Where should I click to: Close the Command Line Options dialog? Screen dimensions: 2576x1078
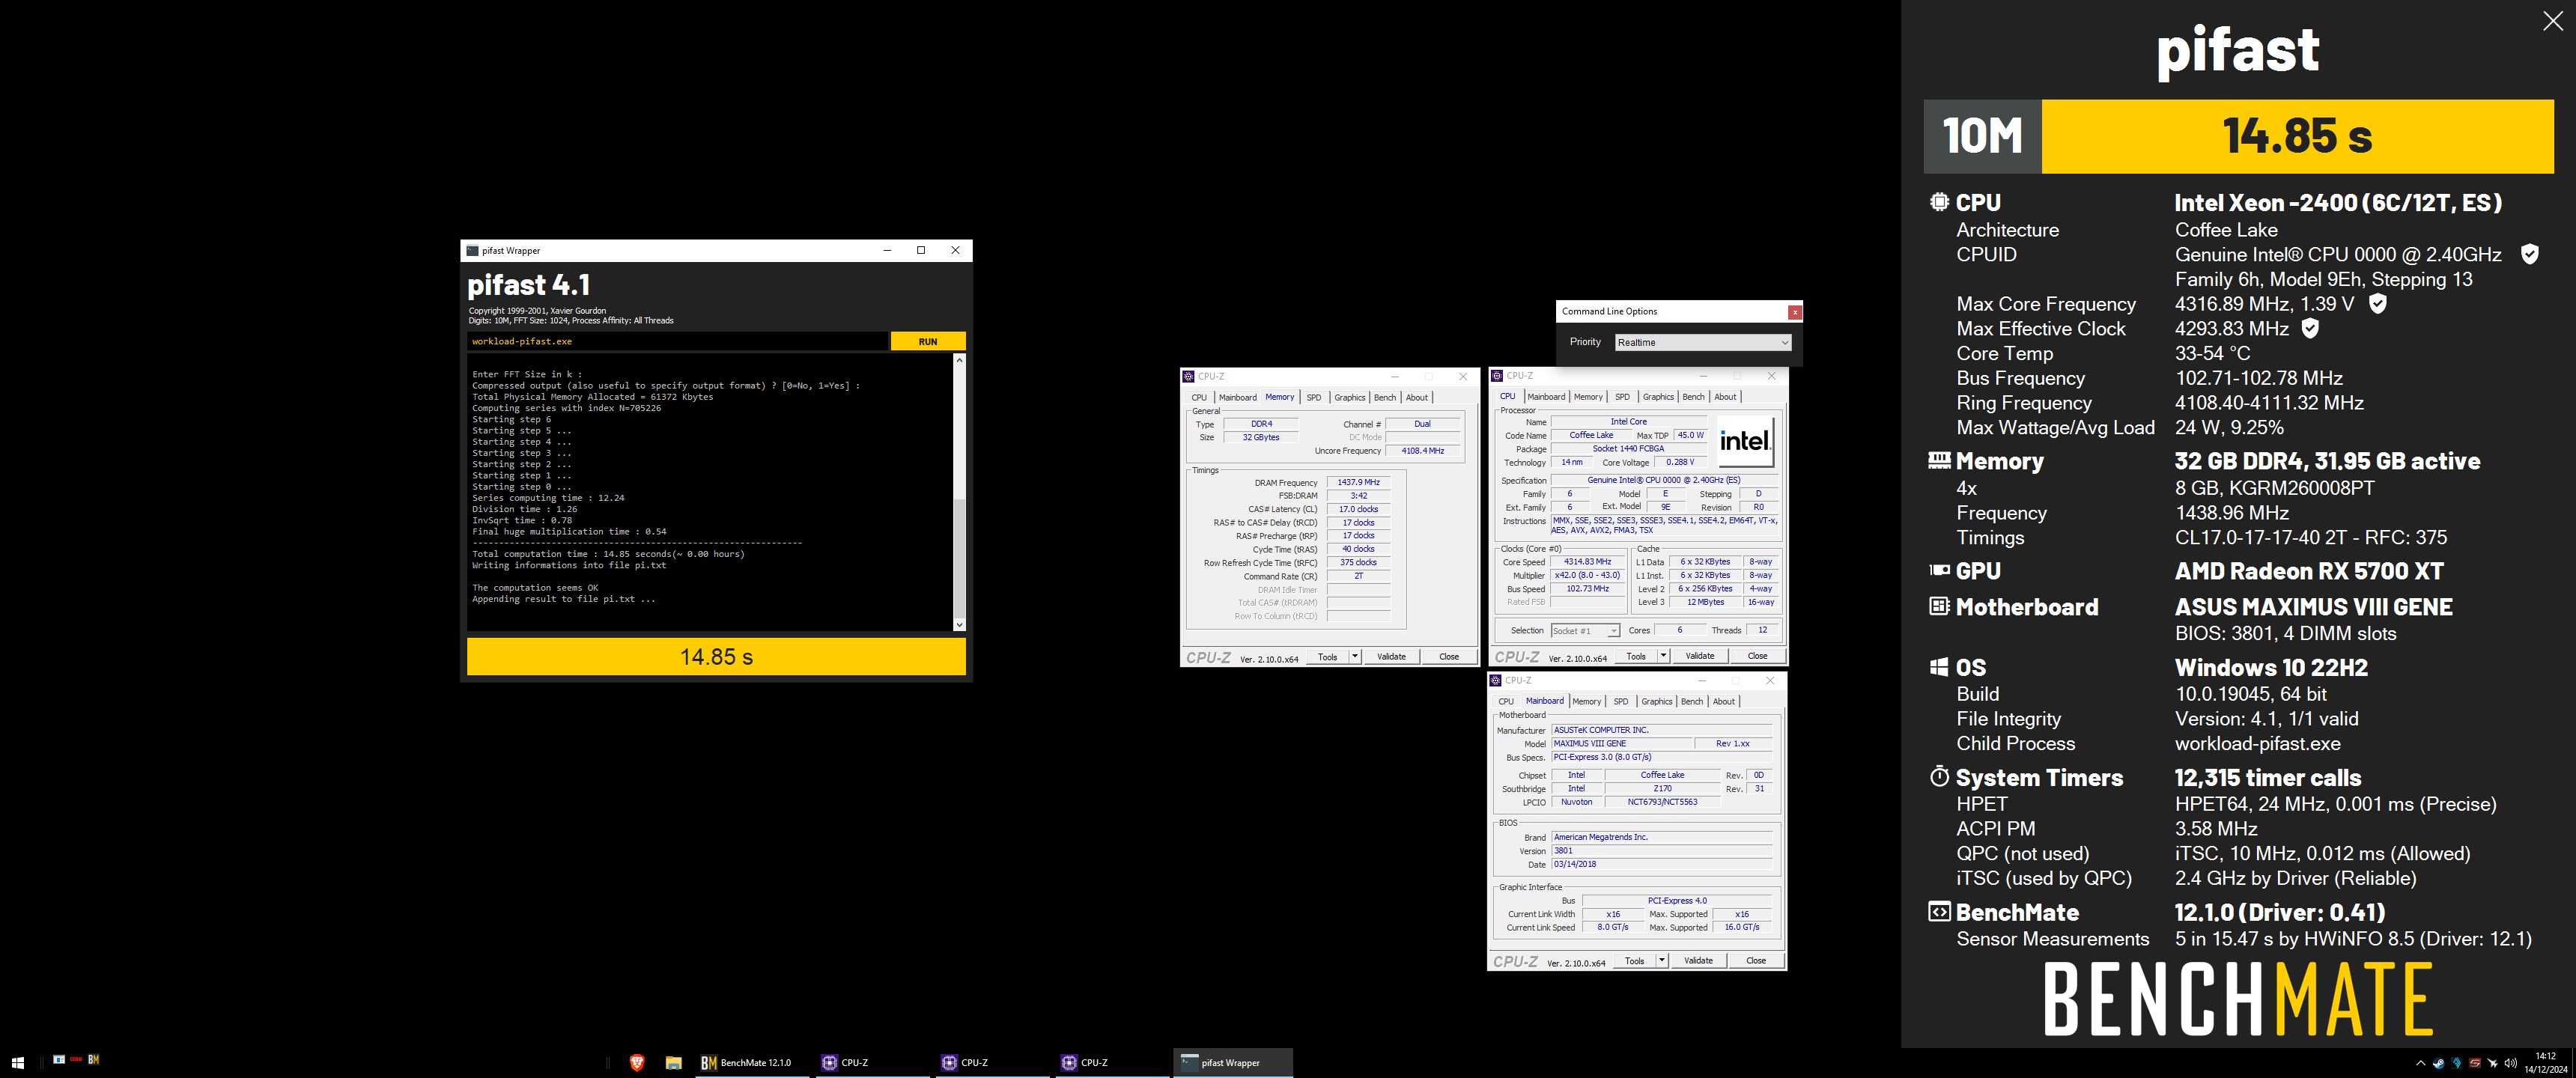(1795, 312)
